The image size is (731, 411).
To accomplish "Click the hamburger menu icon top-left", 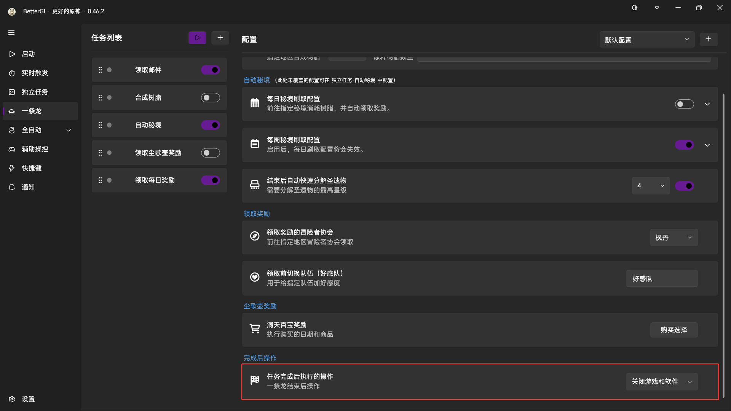I will click(x=11, y=33).
